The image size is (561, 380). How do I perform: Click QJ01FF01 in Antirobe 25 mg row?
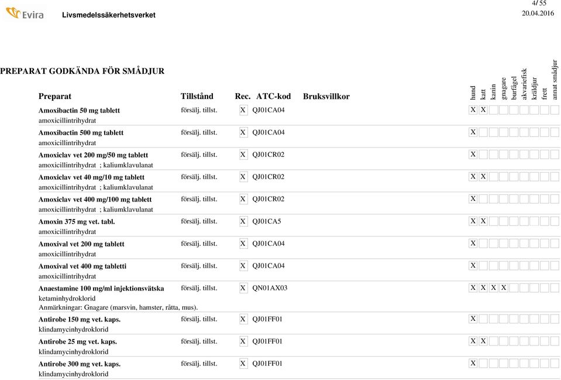click(267, 341)
